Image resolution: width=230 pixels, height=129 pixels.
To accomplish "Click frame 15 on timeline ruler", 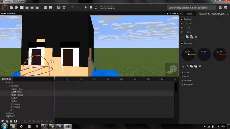I will pos(94,79).
